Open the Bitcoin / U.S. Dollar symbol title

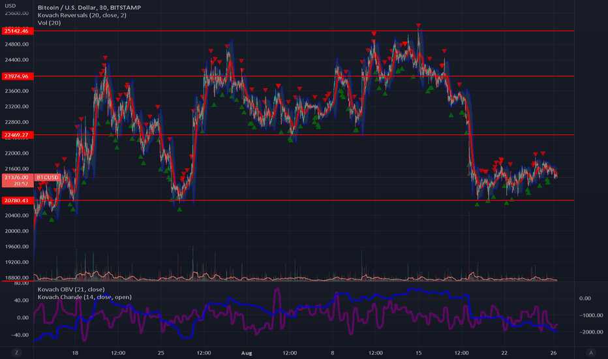(89, 7)
